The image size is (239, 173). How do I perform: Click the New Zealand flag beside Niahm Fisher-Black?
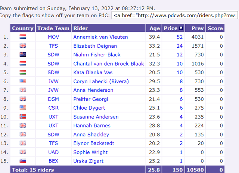(x=23, y=54)
